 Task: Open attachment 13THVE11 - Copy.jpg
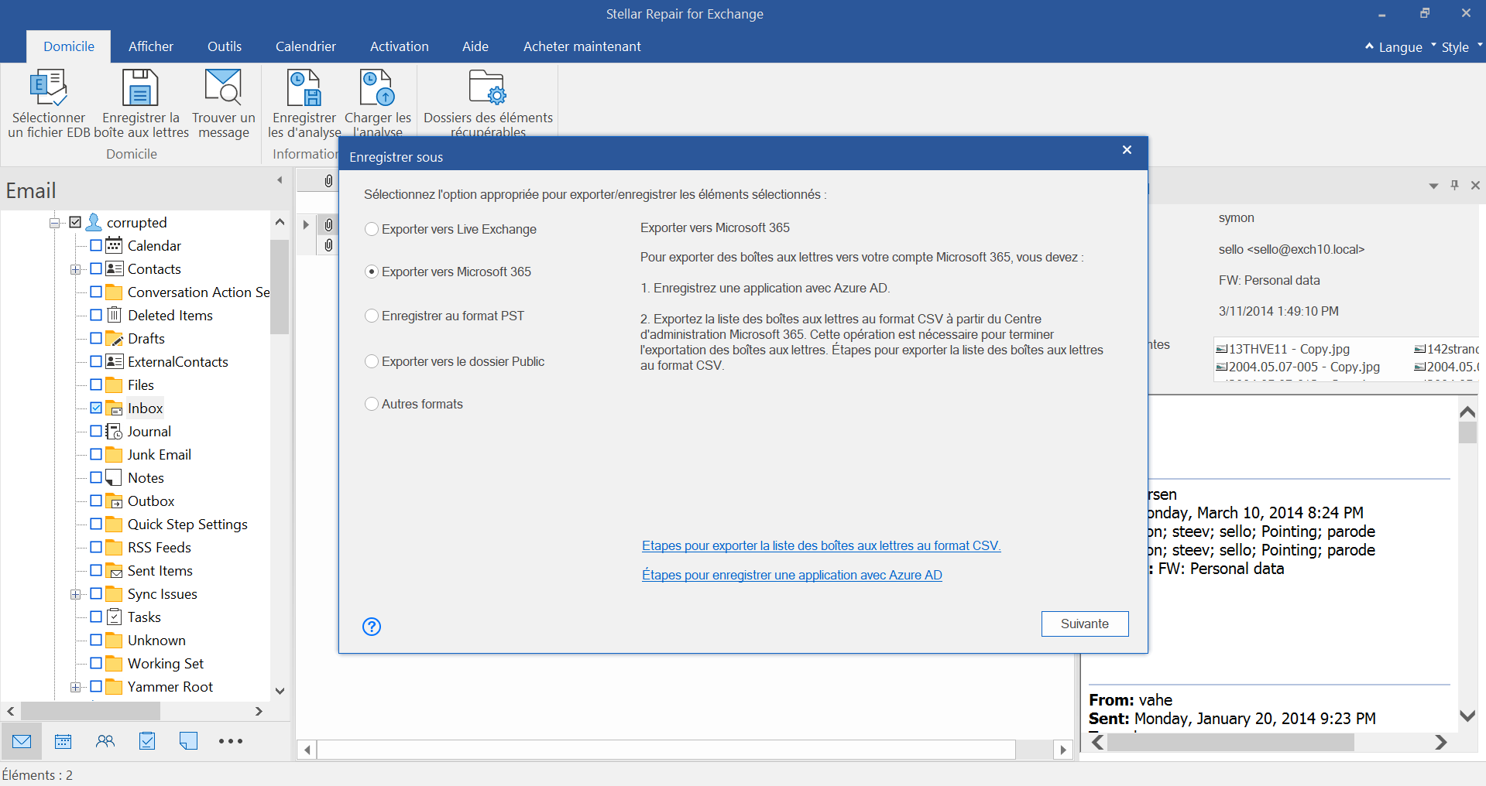[1283, 349]
